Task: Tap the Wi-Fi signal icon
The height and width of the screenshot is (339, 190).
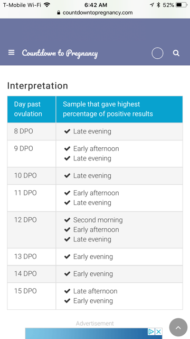Action: click(x=47, y=5)
